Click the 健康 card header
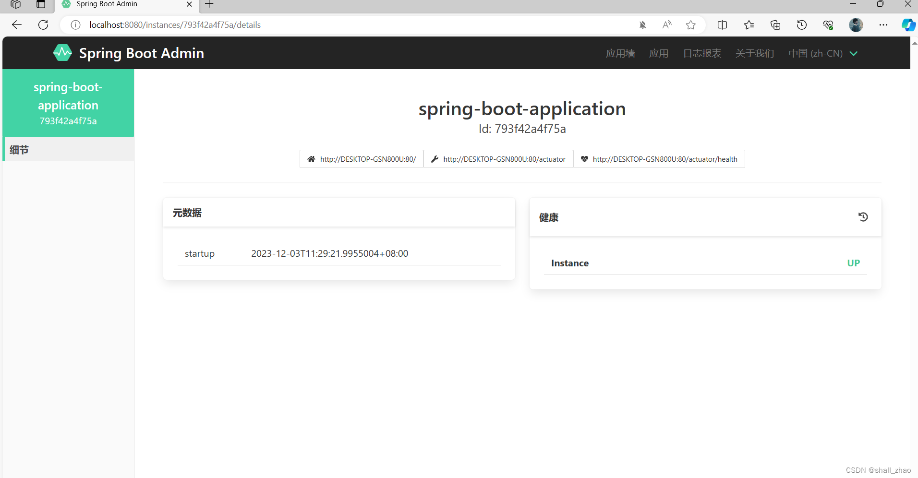Screen dimensions: 918x478 point(705,217)
